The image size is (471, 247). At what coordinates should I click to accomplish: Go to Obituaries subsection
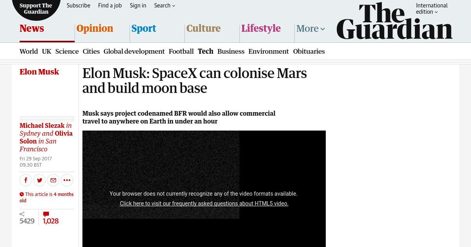[309, 51]
